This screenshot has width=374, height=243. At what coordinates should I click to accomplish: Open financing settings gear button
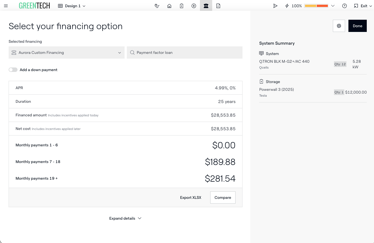coord(339,26)
